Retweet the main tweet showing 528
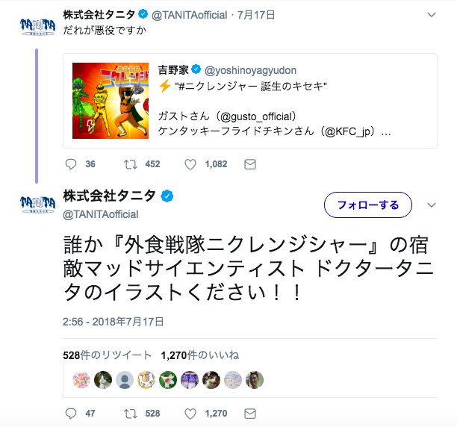 [130, 414]
